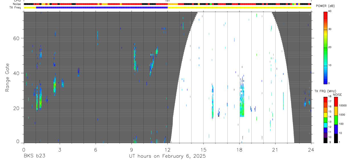Click the black segment of NOISE colorbar
Viewport: 350px width, 162px height.
click(x=335, y=138)
